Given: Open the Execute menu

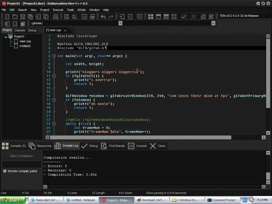Looking at the screenshot, I should [58, 10].
